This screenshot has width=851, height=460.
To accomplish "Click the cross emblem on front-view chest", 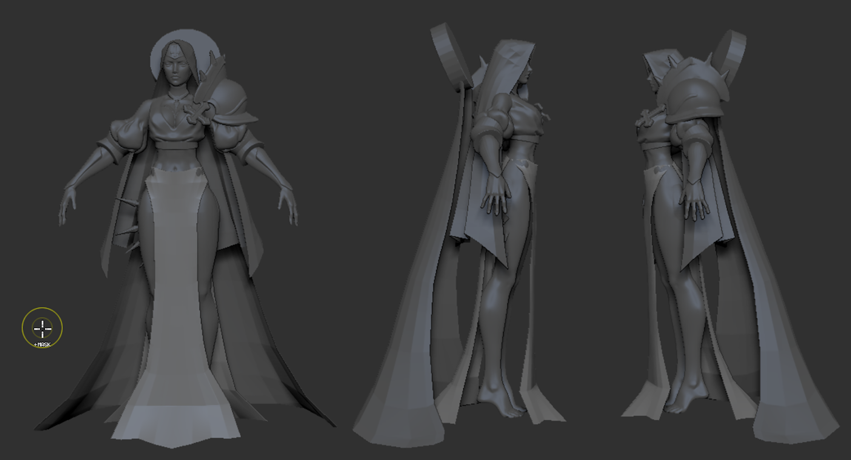I will pos(198,114).
